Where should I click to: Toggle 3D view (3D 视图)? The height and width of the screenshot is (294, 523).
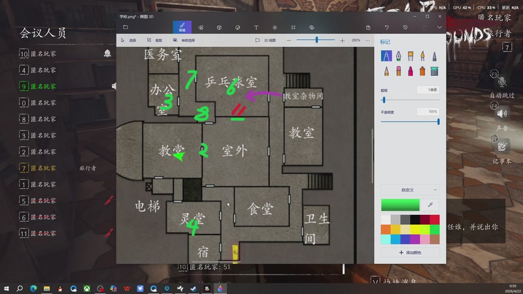pos(266,41)
